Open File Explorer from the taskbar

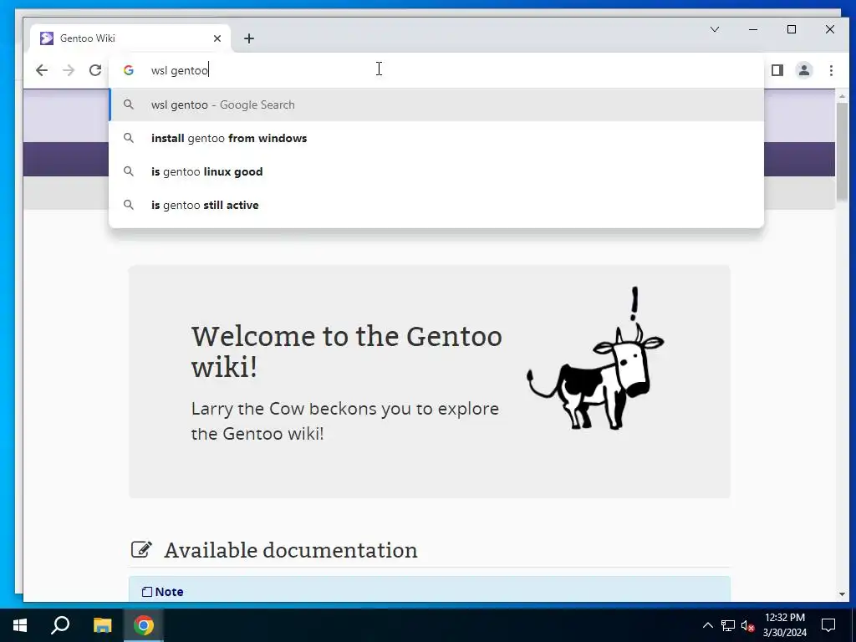click(102, 625)
